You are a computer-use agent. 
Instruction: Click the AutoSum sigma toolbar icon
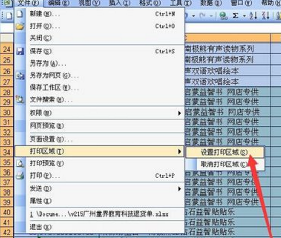pos(235,16)
